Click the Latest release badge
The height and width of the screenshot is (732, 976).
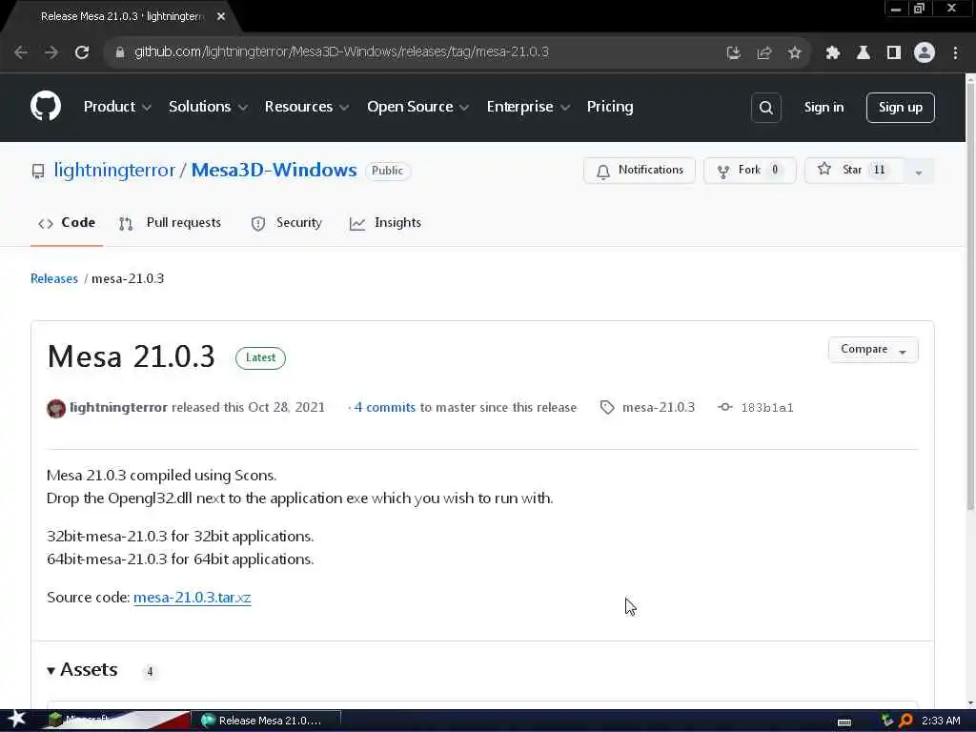[260, 358]
